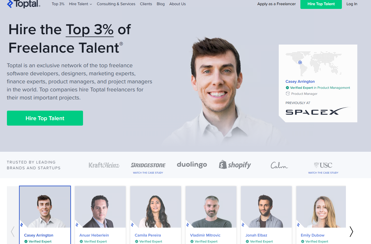Expand the Hire Talent dropdown menu
Screen dimensions: 371x244
point(80,4)
